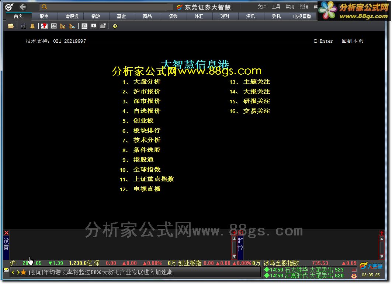
Task: Open 条件选股 menu entry
Action: coord(147,150)
